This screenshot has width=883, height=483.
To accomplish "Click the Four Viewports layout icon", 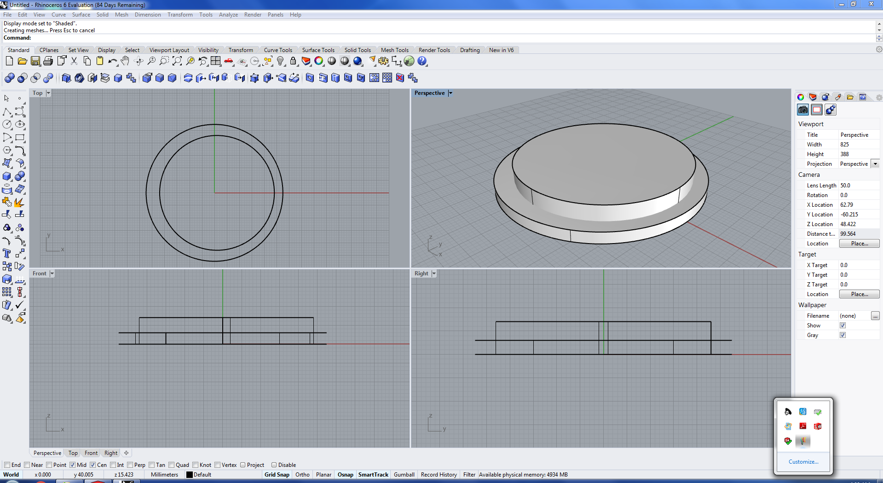I will pos(216,61).
